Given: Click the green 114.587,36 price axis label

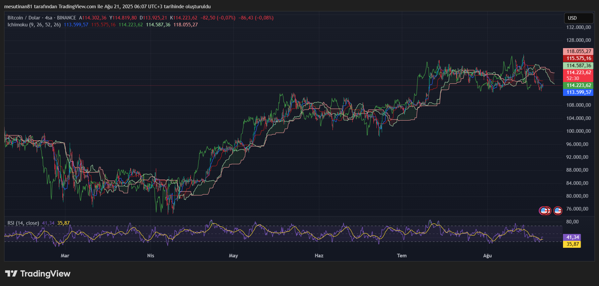Looking at the screenshot, I should (x=579, y=66).
